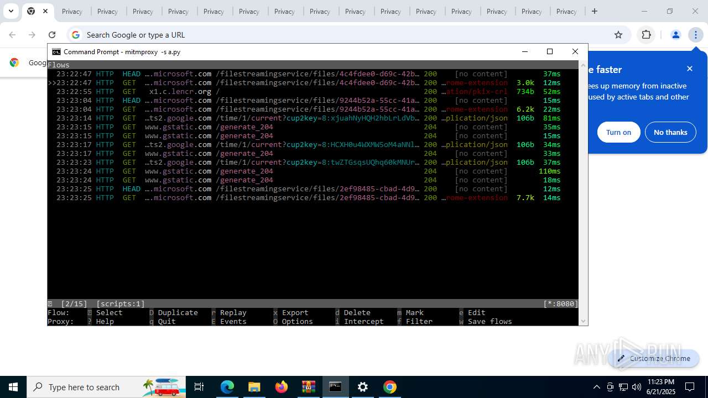
Task: Open Chrome's three-dot menu
Action: pos(695,35)
